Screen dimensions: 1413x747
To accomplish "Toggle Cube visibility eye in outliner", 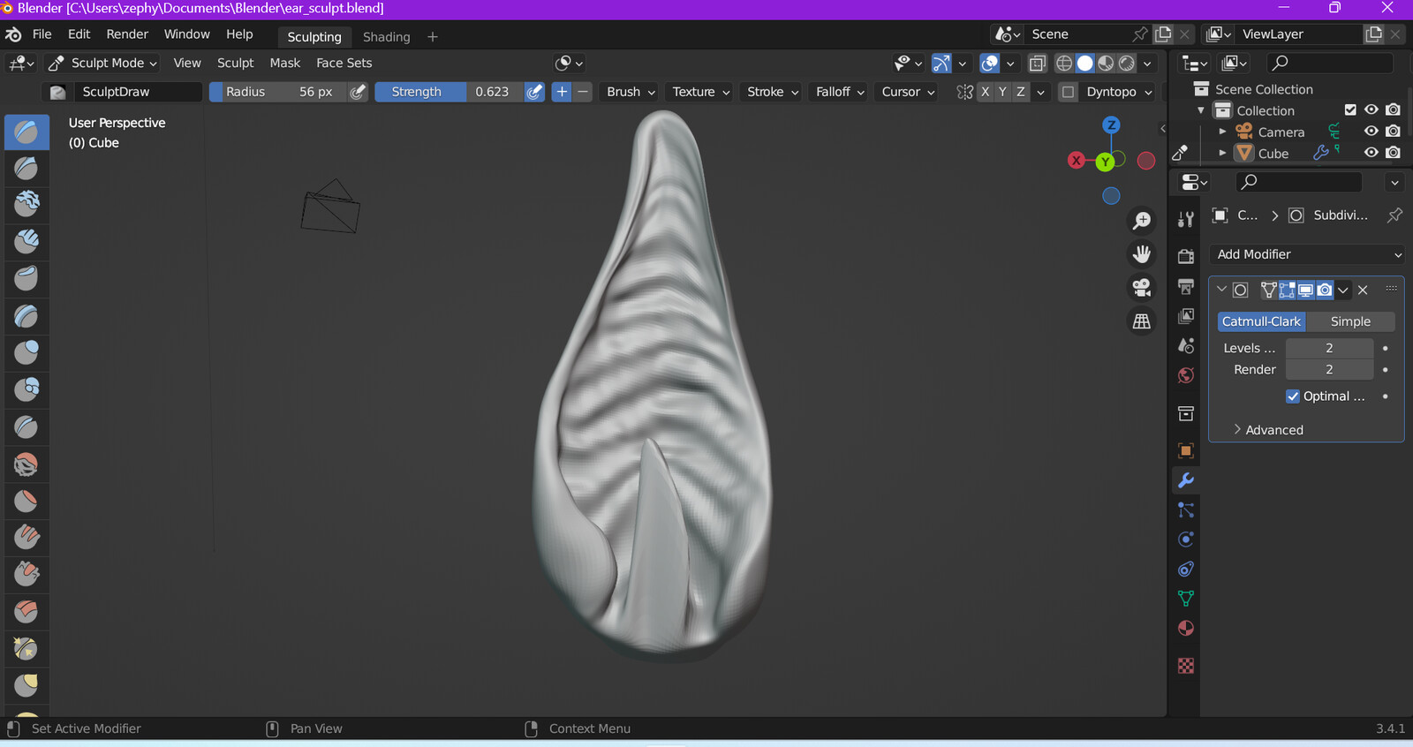I will (x=1371, y=153).
